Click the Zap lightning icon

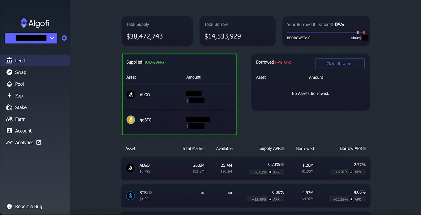(x=10, y=96)
